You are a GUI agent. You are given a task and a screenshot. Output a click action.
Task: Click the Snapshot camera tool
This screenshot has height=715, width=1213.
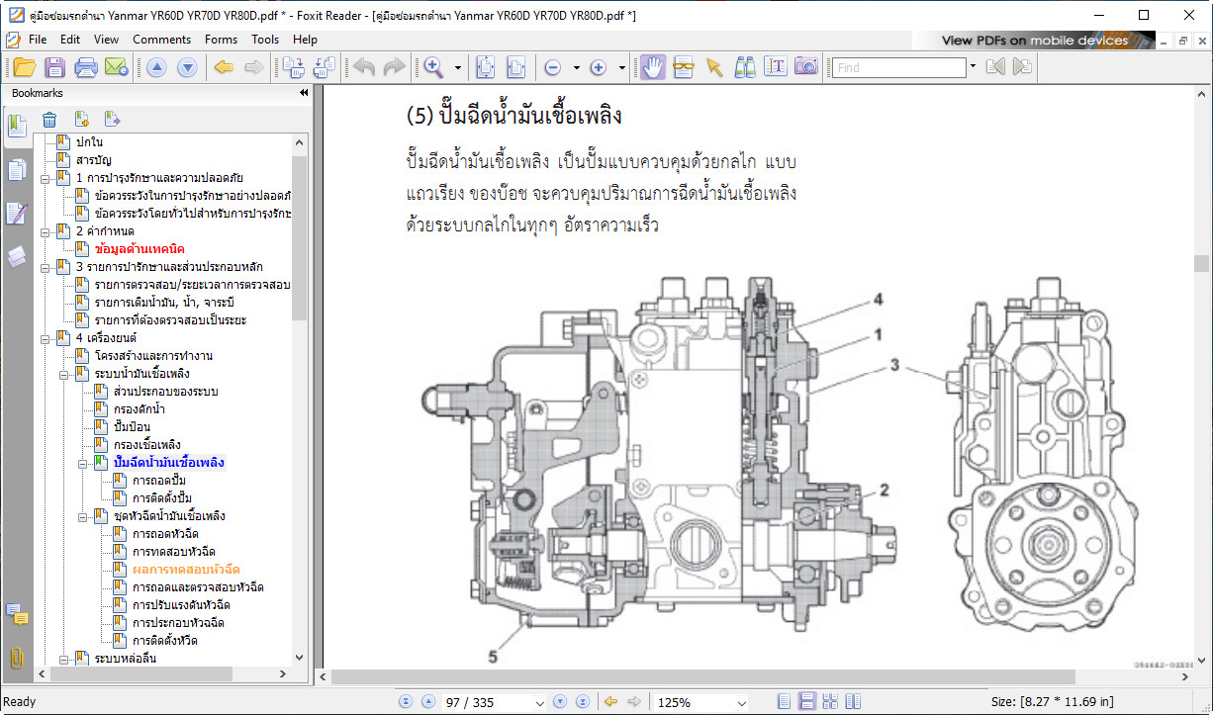click(x=806, y=67)
